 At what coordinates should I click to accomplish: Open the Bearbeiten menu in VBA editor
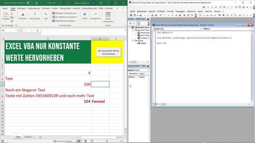coord(142,12)
